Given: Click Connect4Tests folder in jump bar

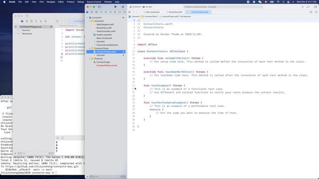Looking at the screenshot, I should point(150,16).
